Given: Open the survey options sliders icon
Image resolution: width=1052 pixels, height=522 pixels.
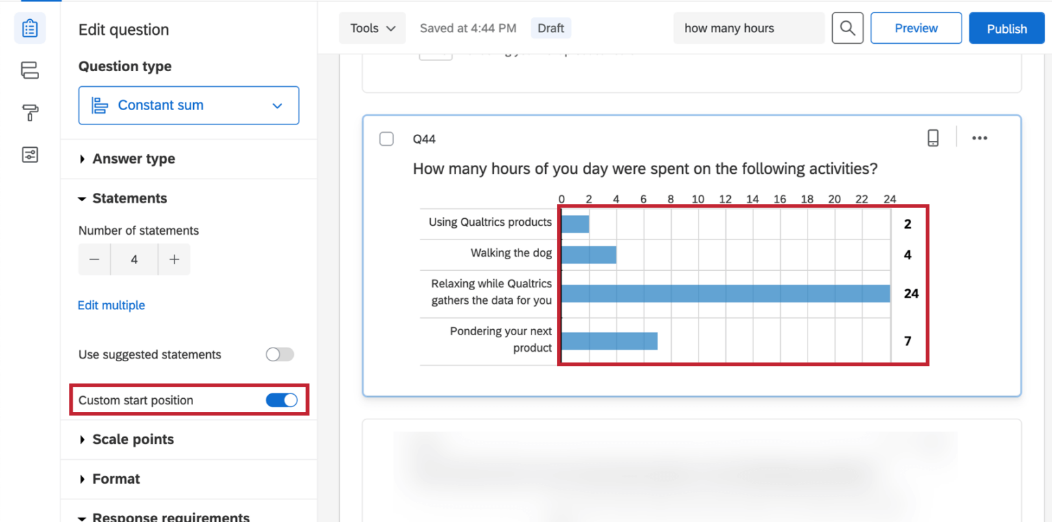Looking at the screenshot, I should [29, 155].
